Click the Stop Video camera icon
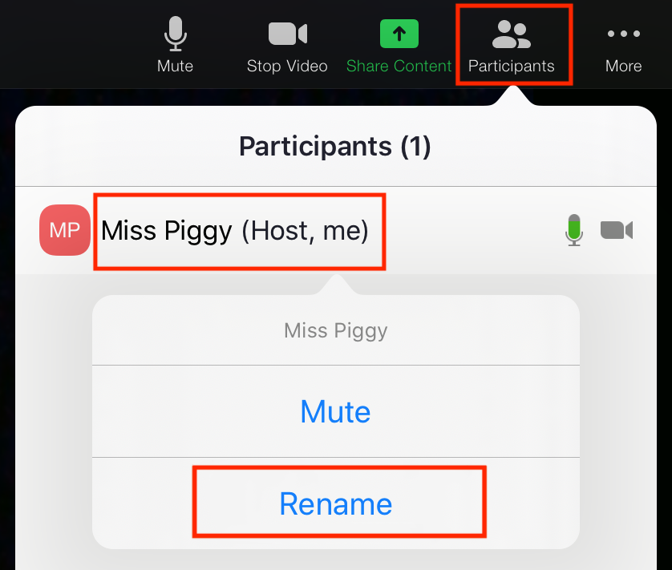This screenshot has height=570, width=672. pos(288,34)
